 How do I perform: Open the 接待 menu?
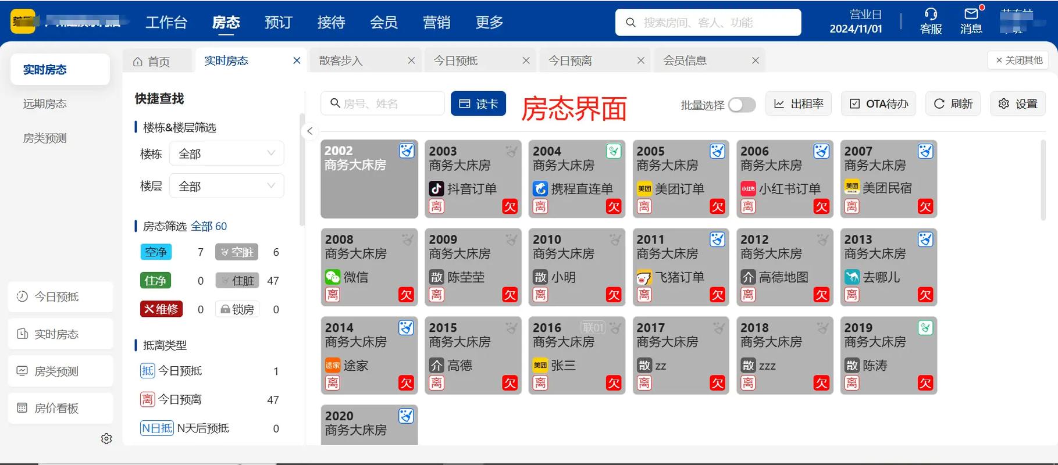coord(332,22)
